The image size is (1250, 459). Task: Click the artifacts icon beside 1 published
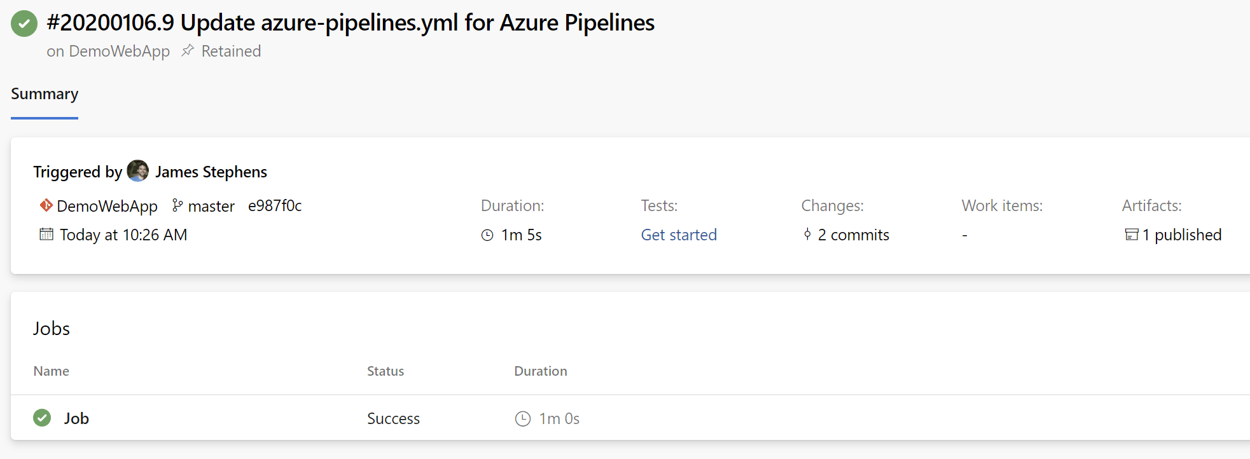point(1131,235)
